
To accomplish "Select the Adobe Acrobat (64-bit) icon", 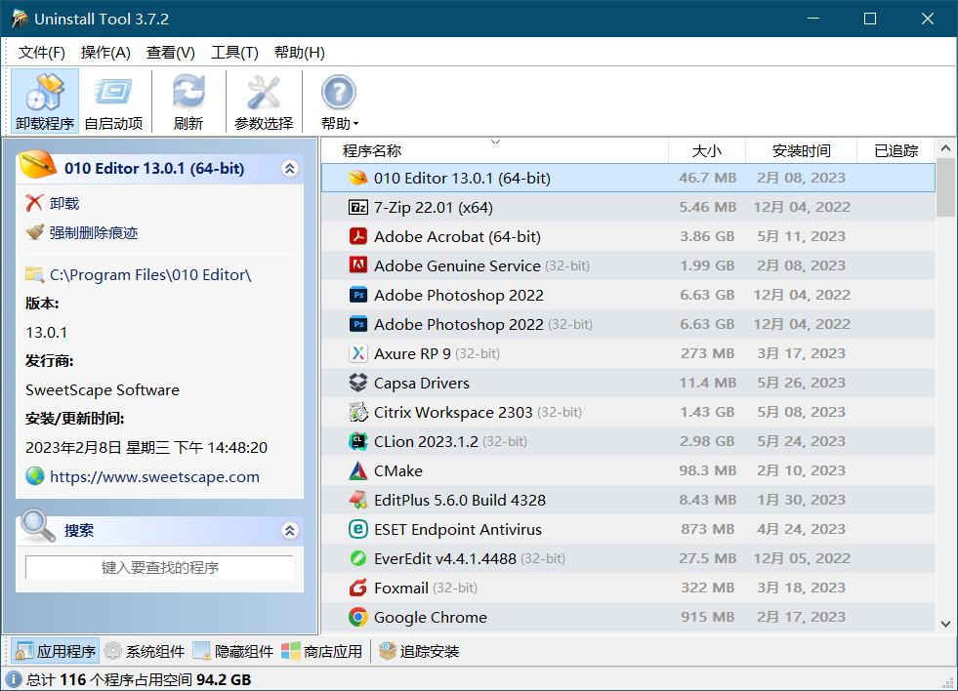I will point(358,236).
